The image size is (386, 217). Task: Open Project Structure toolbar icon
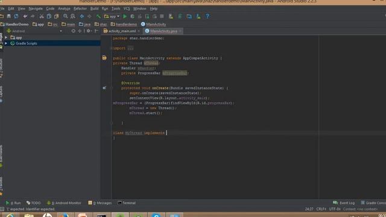(189, 16)
